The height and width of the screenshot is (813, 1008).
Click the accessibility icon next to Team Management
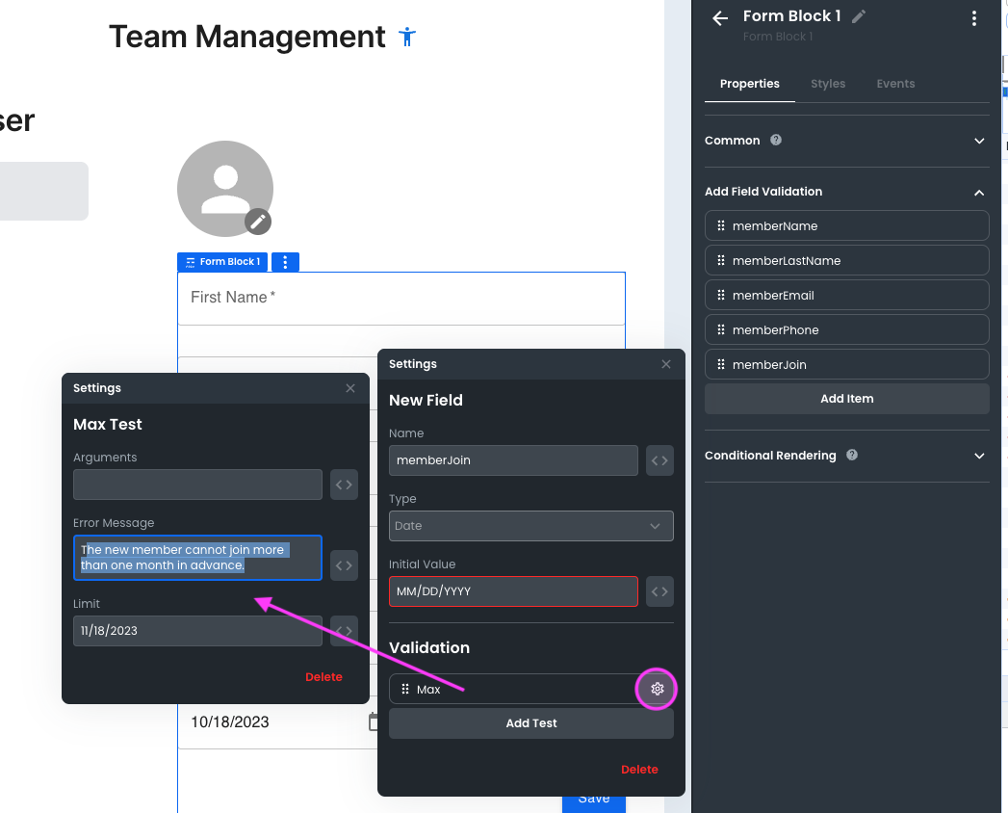(x=407, y=38)
